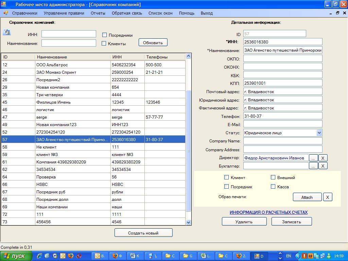Tick the Касса checkbox

(x=273, y=186)
